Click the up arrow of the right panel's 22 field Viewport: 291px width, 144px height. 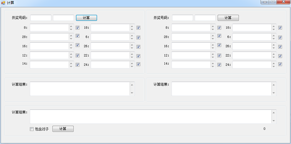point(274,54)
